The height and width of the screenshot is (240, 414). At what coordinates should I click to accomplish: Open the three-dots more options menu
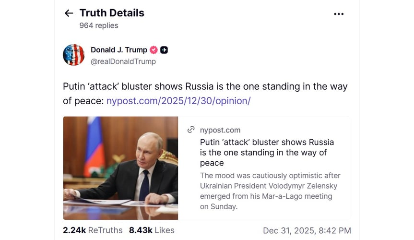[x=339, y=14]
